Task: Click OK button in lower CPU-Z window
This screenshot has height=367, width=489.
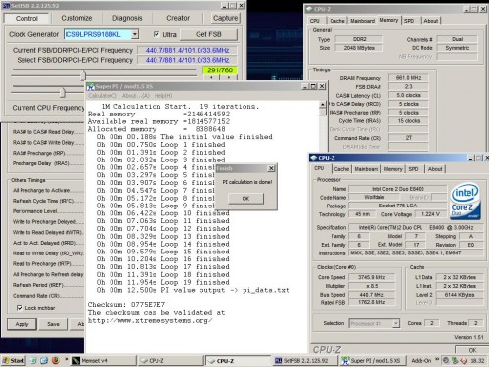Action: click(472, 350)
